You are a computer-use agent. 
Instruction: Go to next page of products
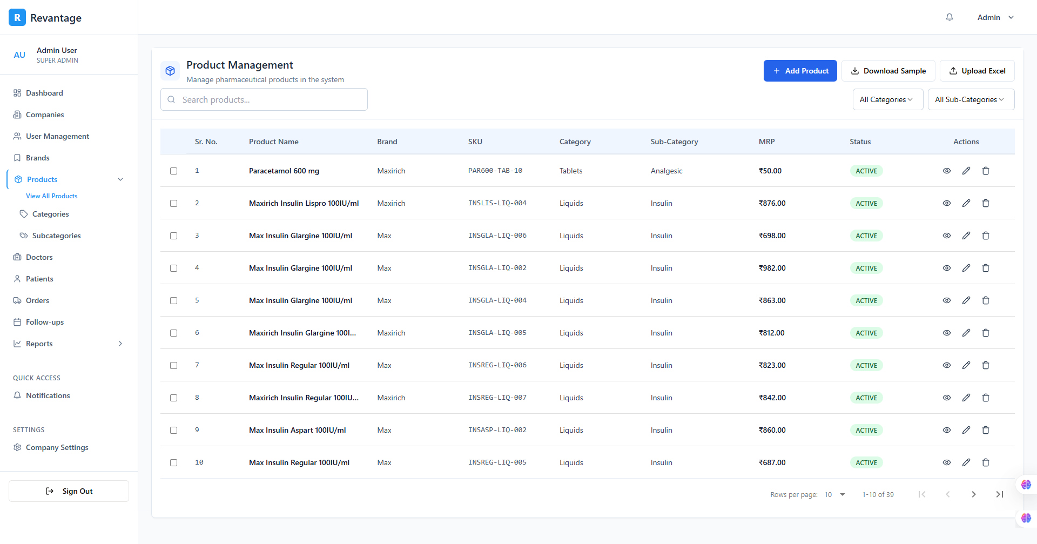974,494
